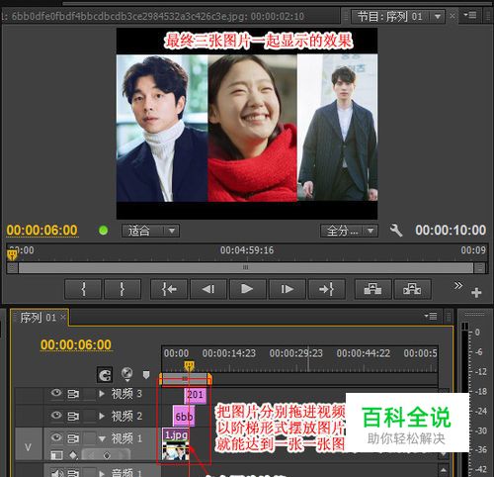Toggle sync lock on 视频 3
The height and width of the screenshot is (477, 494).
(x=73, y=394)
